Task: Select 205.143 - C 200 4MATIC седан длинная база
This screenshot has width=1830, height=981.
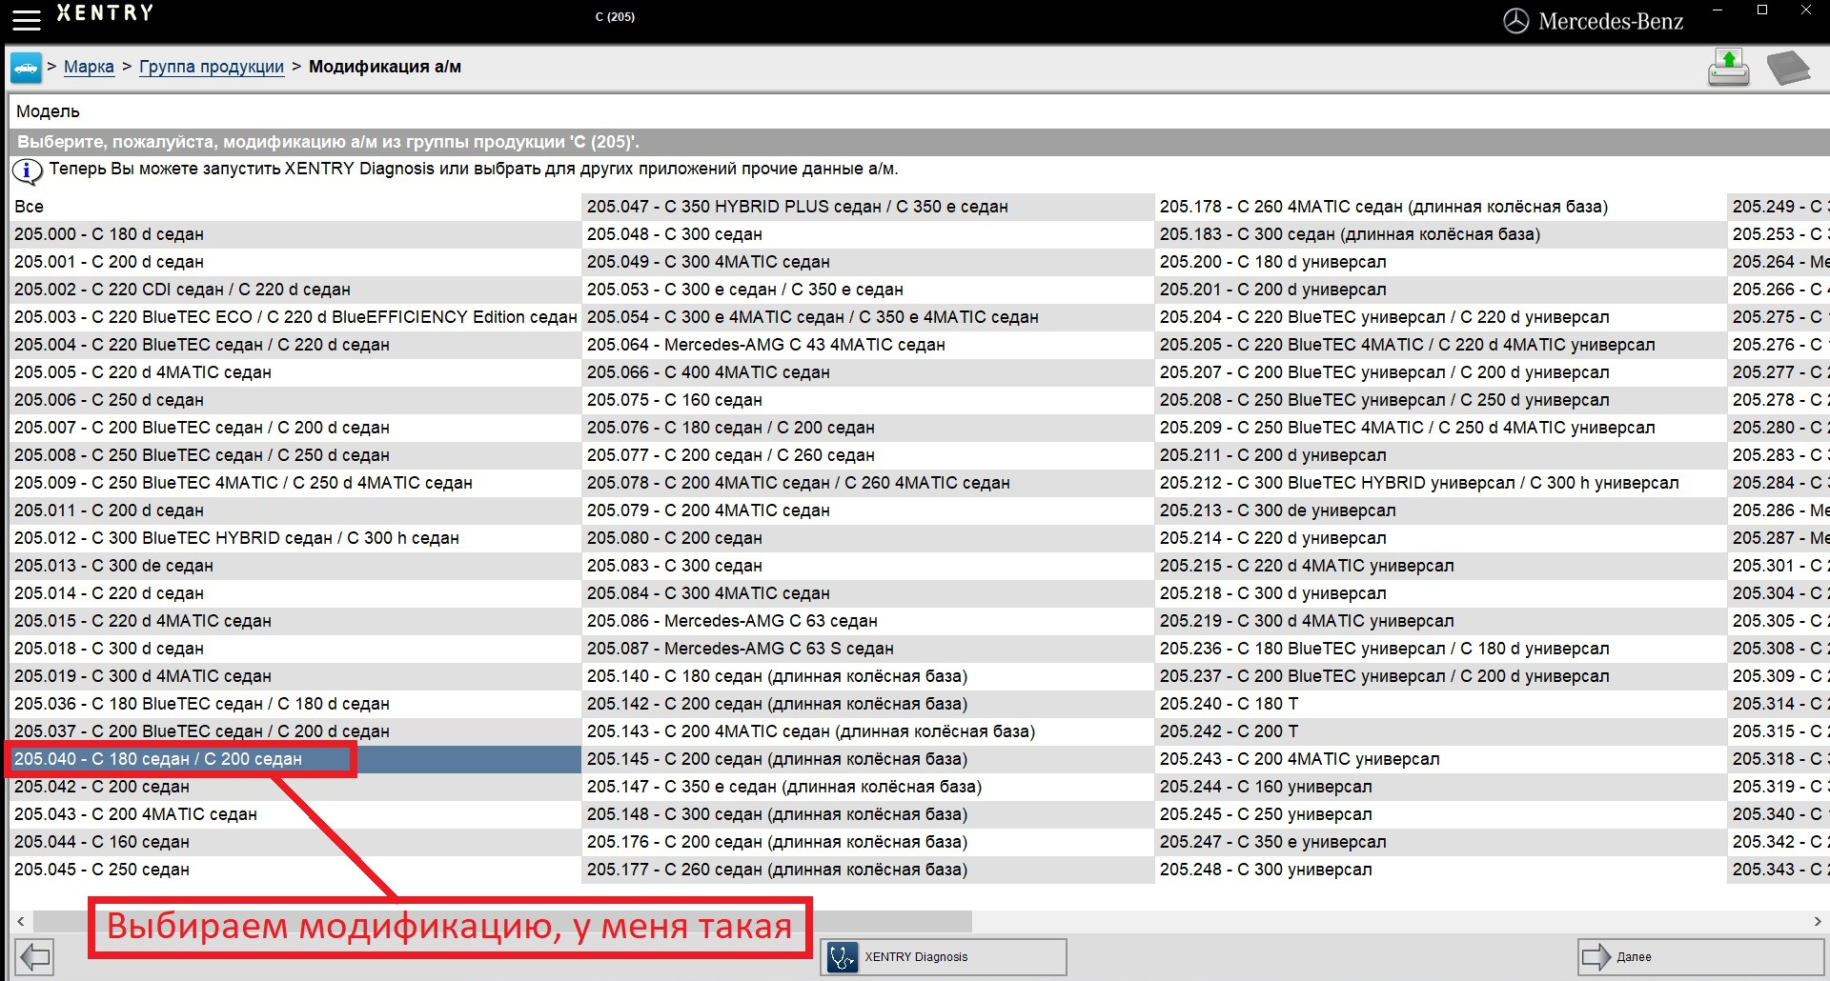Action: point(868,731)
